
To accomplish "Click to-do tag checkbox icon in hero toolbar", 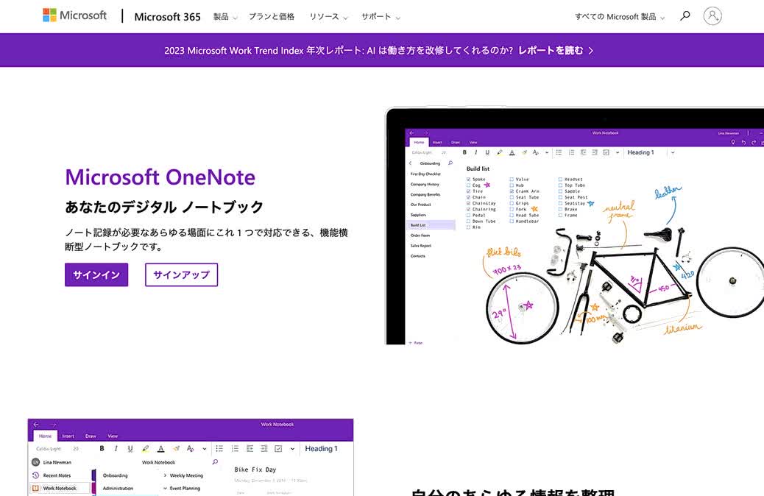I will [x=606, y=152].
